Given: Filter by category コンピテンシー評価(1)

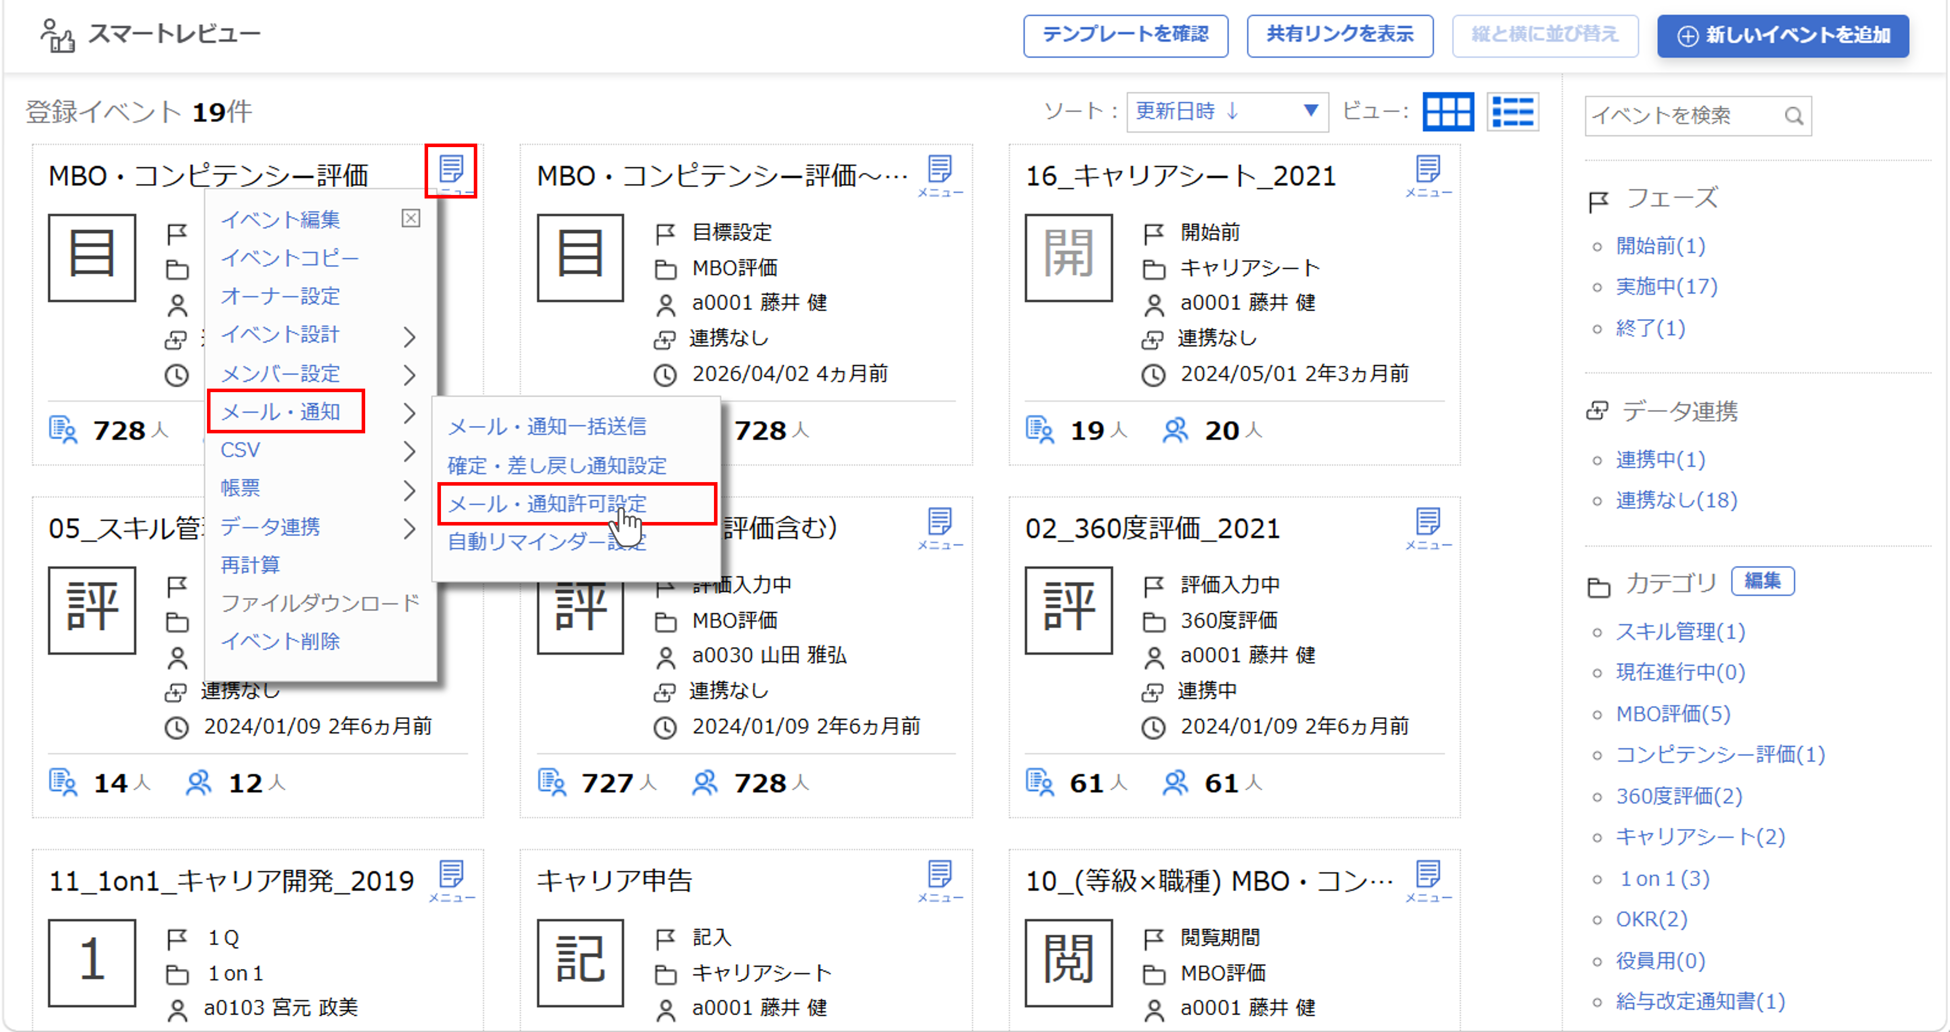Looking at the screenshot, I should point(1720,754).
